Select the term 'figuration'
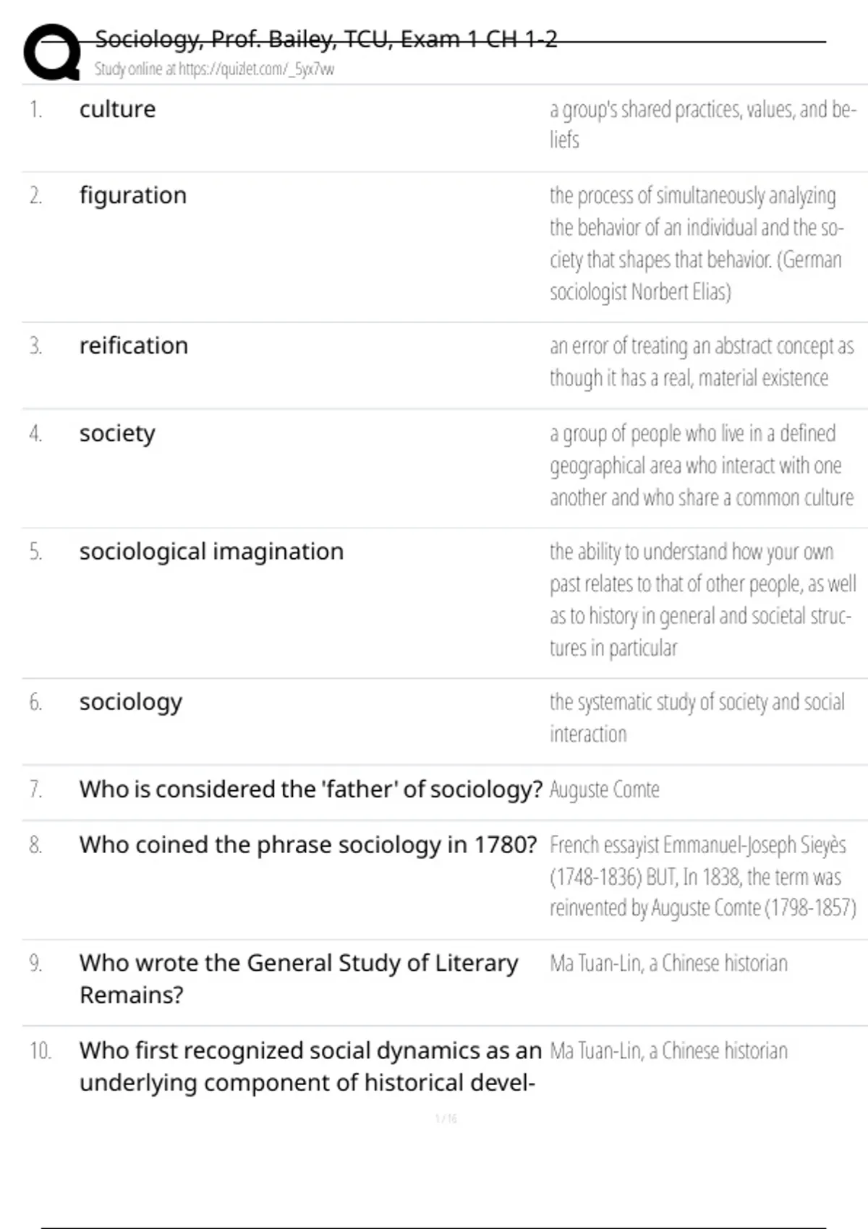Image resolution: width=868 pixels, height=1229 pixels. tap(133, 195)
